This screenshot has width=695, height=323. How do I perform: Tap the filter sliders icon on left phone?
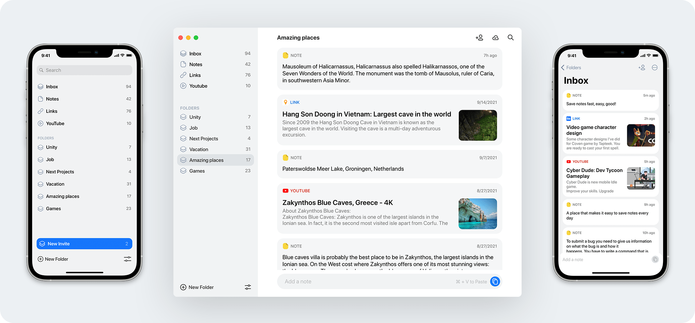[127, 259]
